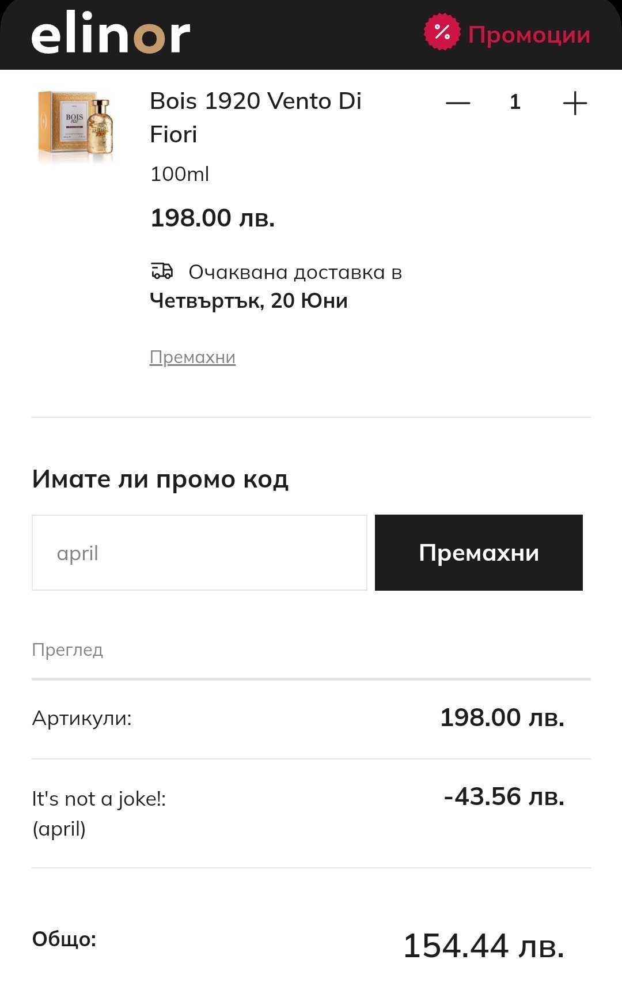Click the It's not a joke! (april) label
This screenshot has height=986, width=622.
tap(98, 813)
